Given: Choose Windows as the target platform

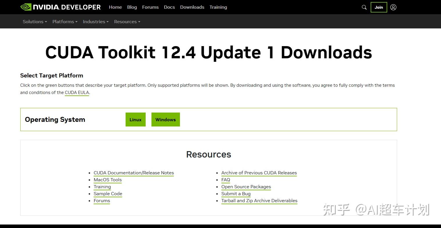Looking at the screenshot, I should tap(165, 119).
